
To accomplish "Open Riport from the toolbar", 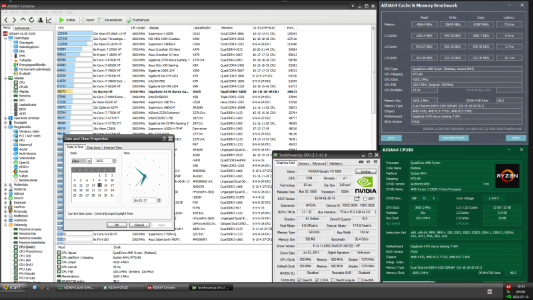I will point(87,20).
